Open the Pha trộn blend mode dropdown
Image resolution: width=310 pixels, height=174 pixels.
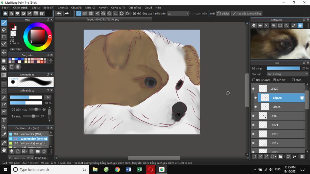coord(287,74)
